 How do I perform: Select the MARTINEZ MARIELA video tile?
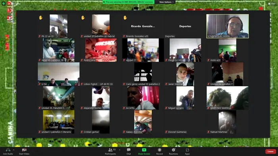pyautogui.click(x=228, y=98)
